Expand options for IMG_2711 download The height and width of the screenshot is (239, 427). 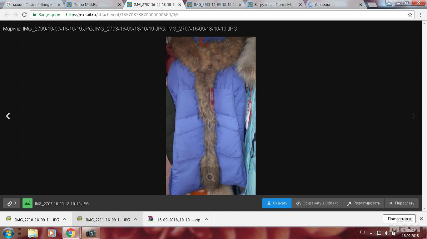click(136, 219)
